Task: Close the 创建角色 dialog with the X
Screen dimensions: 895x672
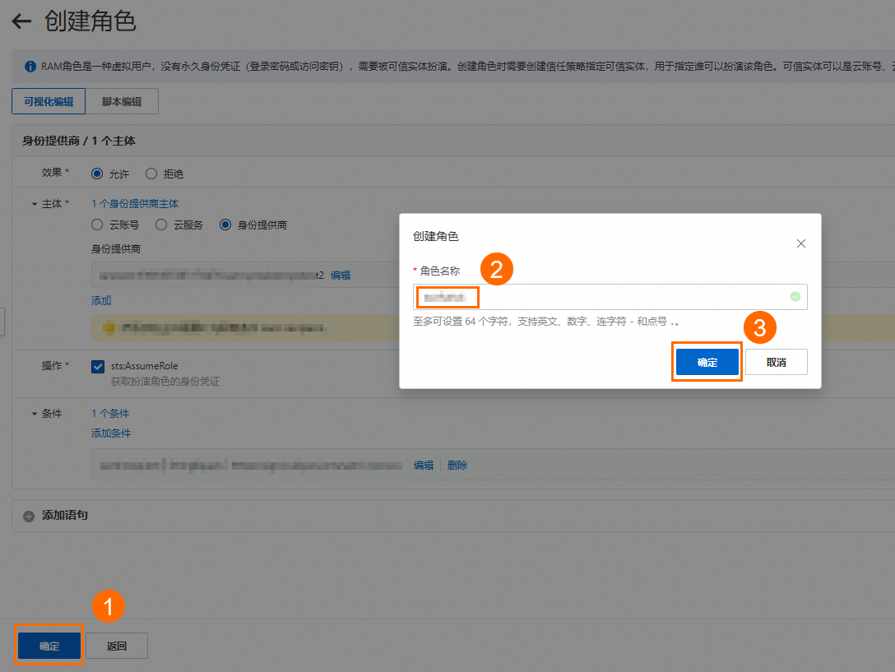Action: [x=801, y=243]
